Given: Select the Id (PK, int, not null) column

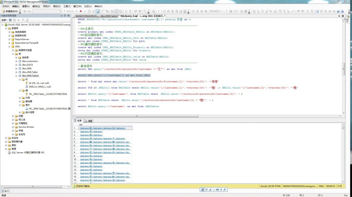Looking at the screenshot, I should [x=39, y=83].
